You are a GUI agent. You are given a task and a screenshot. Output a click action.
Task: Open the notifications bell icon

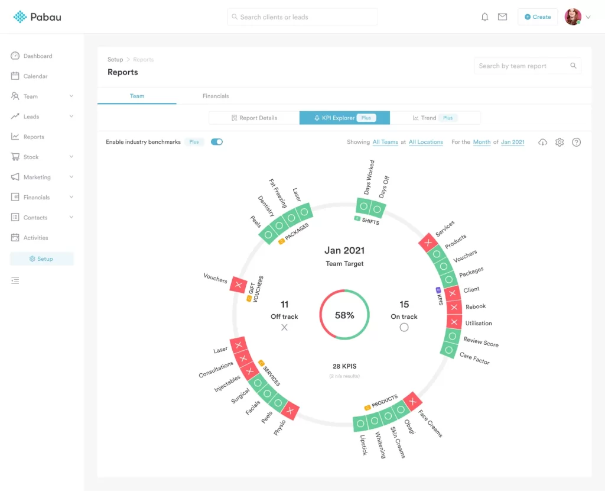pyautogui.click(x=484, y=17)
